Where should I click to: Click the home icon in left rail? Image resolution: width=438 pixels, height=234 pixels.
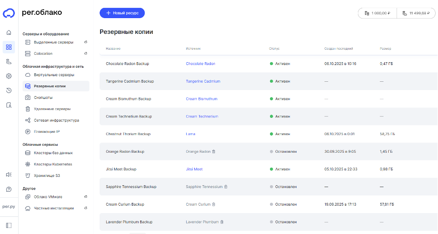coord(8,32)
